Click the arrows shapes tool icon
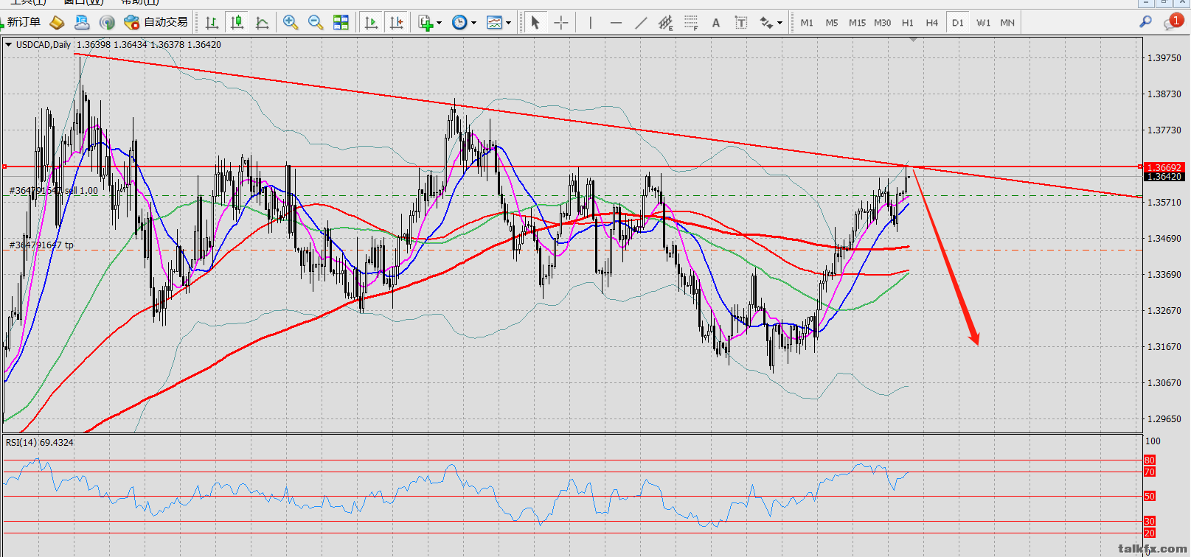The height and width of the screenshot is (557, 1191). point(766,22)
